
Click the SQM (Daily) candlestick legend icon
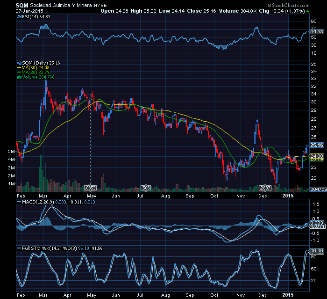click(x=19, y=63)
